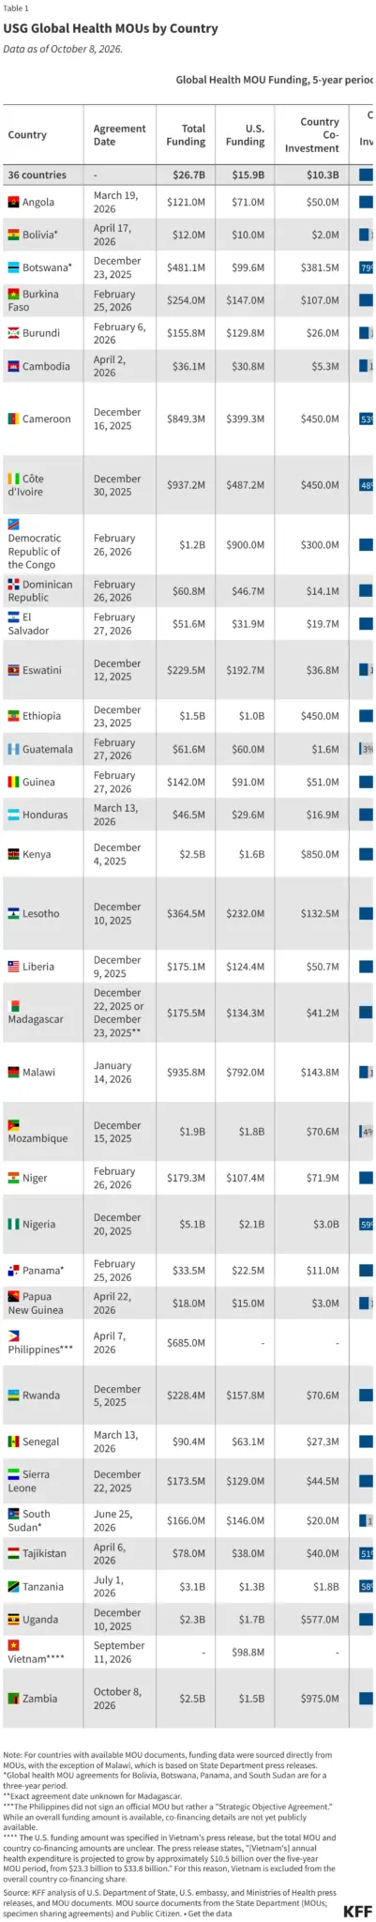The width and height of the screenshot is (376, 1922).
Task: Click the 36 countries summary row
Action: 188,175
